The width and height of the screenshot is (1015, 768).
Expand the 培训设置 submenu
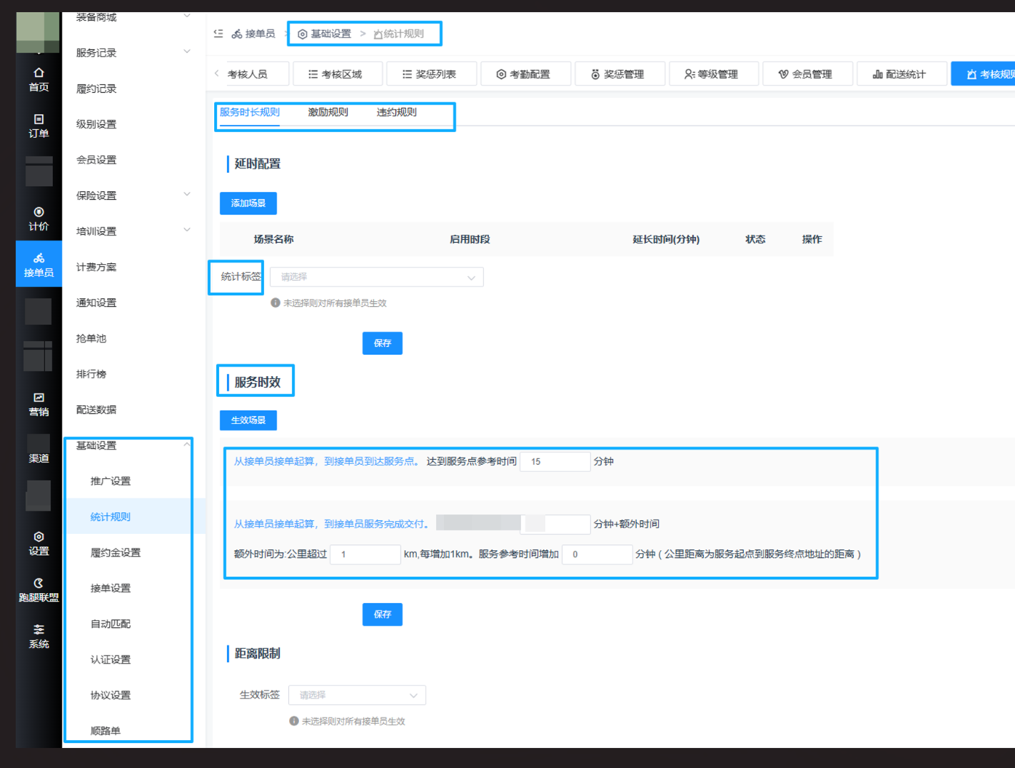pos(187,231)
